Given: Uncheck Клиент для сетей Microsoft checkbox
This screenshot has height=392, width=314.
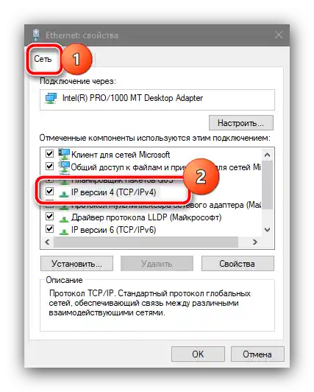Looking at the screenshot, I should [x=49, y=153].
